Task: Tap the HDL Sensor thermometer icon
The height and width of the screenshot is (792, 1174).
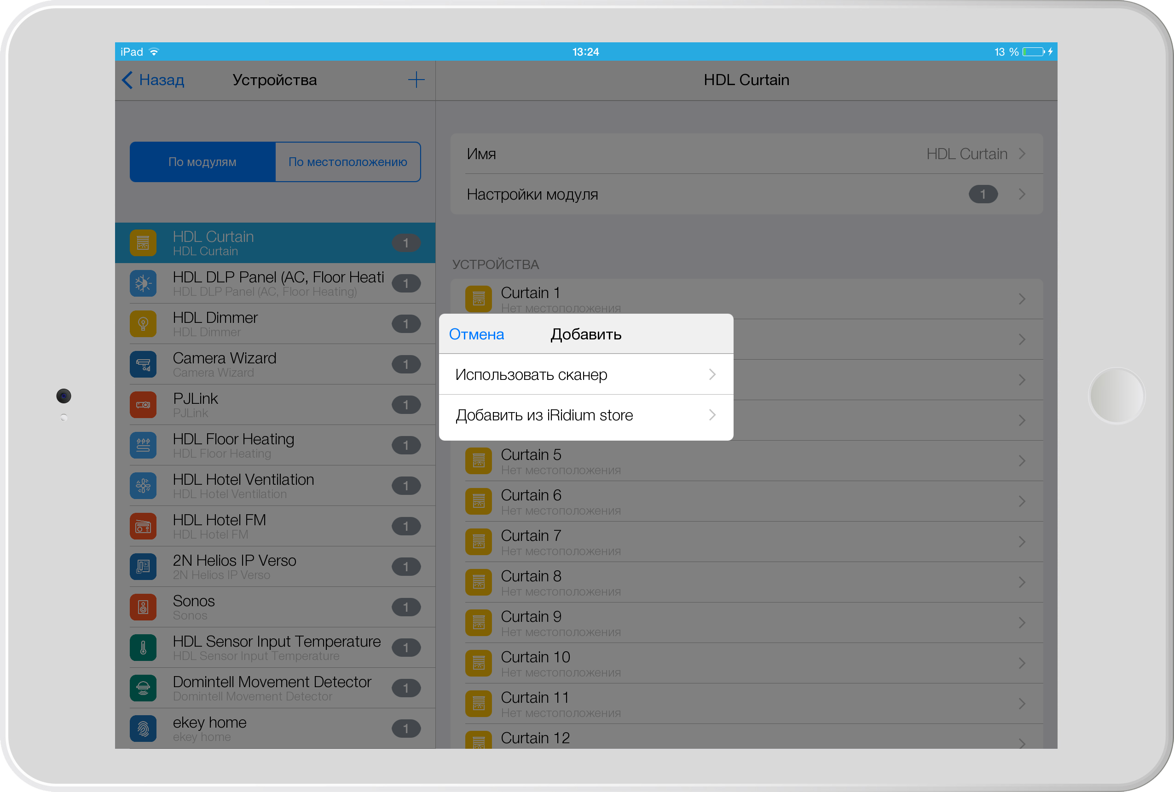Action: (143, 648)
